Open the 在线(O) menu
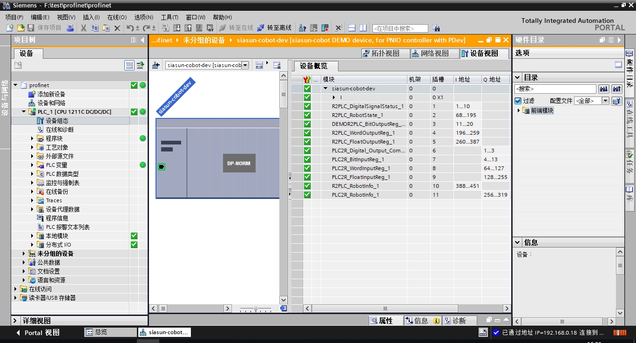Screen dimensions: 636x343 [117, 17]
